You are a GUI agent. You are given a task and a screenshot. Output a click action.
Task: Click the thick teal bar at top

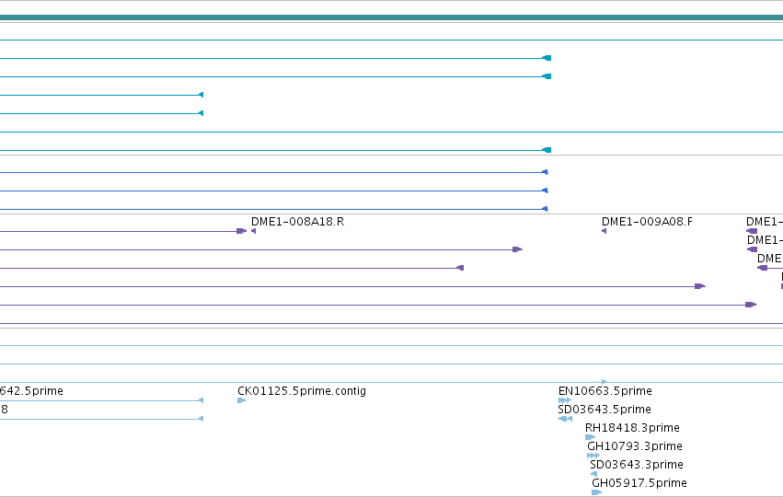392,18
